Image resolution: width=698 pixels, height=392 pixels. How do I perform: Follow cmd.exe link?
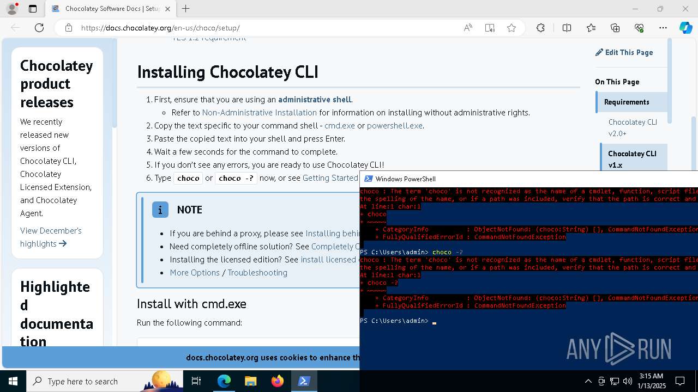point(340,125)
